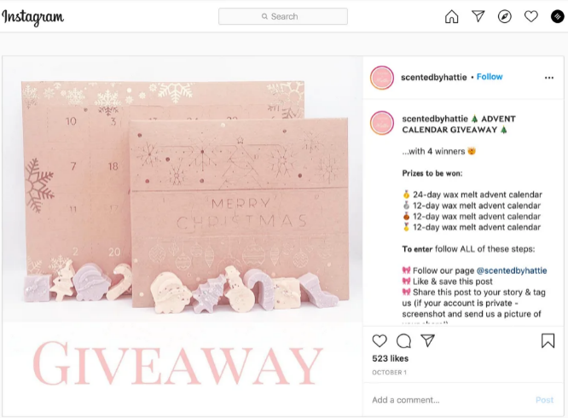The height and width of the screenshot is (418, 568).
Task: Open scentedbyhattie username in post header
Action: [433, 77]
